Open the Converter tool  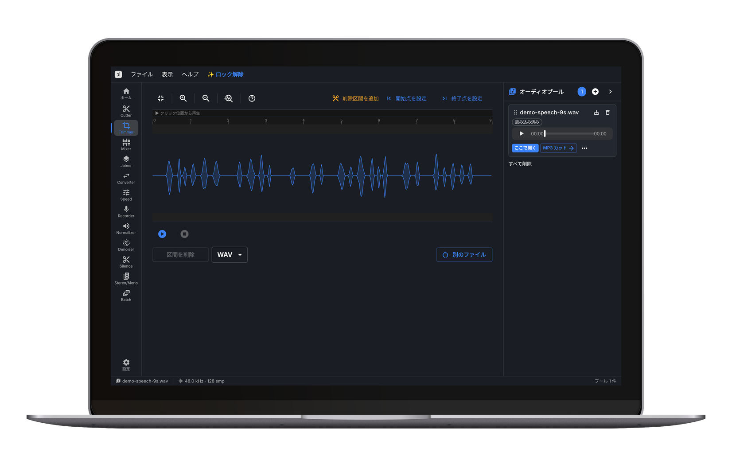click(126, 178)
